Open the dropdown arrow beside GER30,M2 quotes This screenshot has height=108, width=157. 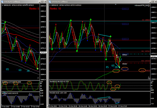coord(50,5)
